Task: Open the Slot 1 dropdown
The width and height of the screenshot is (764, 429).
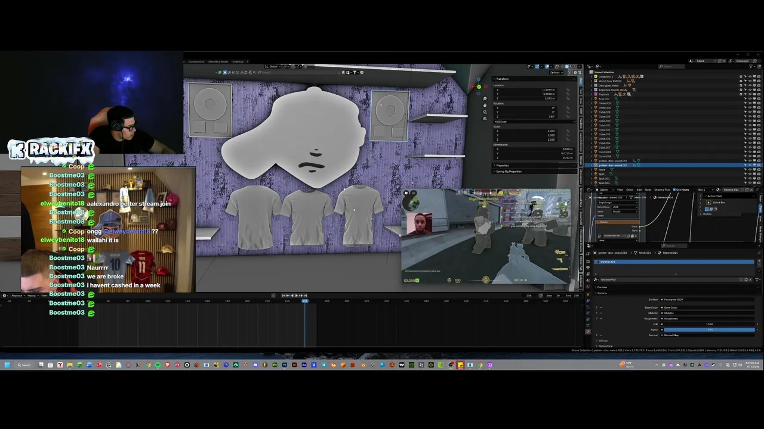Action: pyautogui.click(x=706, y=189)
